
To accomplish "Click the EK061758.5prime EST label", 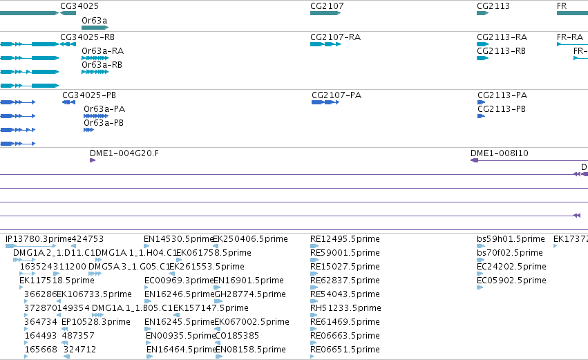I will point(214,253).
